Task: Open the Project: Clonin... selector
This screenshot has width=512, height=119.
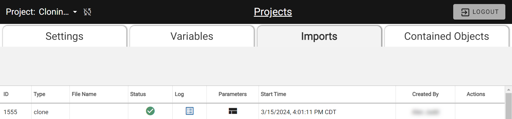Action: click(42, 12)
